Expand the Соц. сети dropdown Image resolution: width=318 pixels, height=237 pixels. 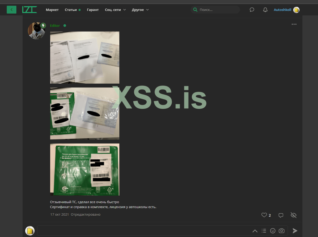pyautogui.click(x=115, y=10)
